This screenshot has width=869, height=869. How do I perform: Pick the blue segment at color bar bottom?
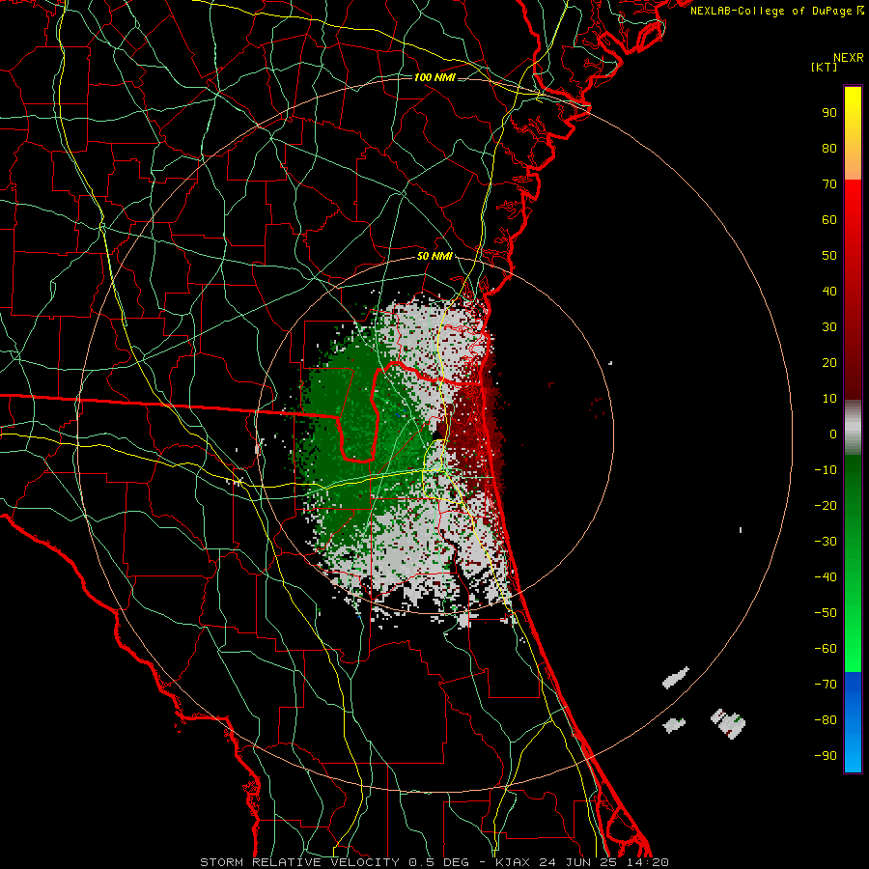pos(853,722)
